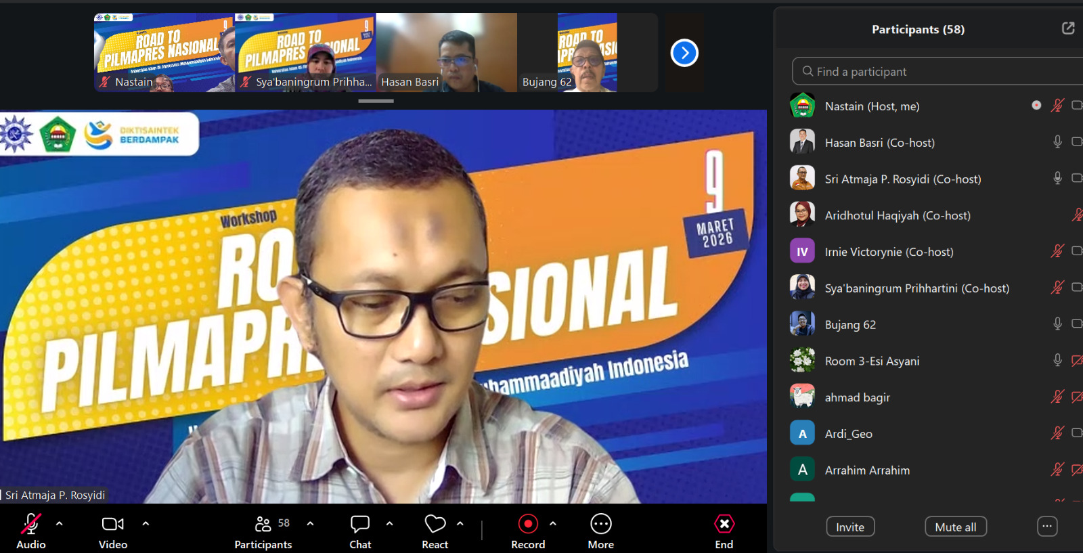The image size is (1083, 553).
Task: Select 'Bujang 62' name in participant list
Action: pos(850,325)
